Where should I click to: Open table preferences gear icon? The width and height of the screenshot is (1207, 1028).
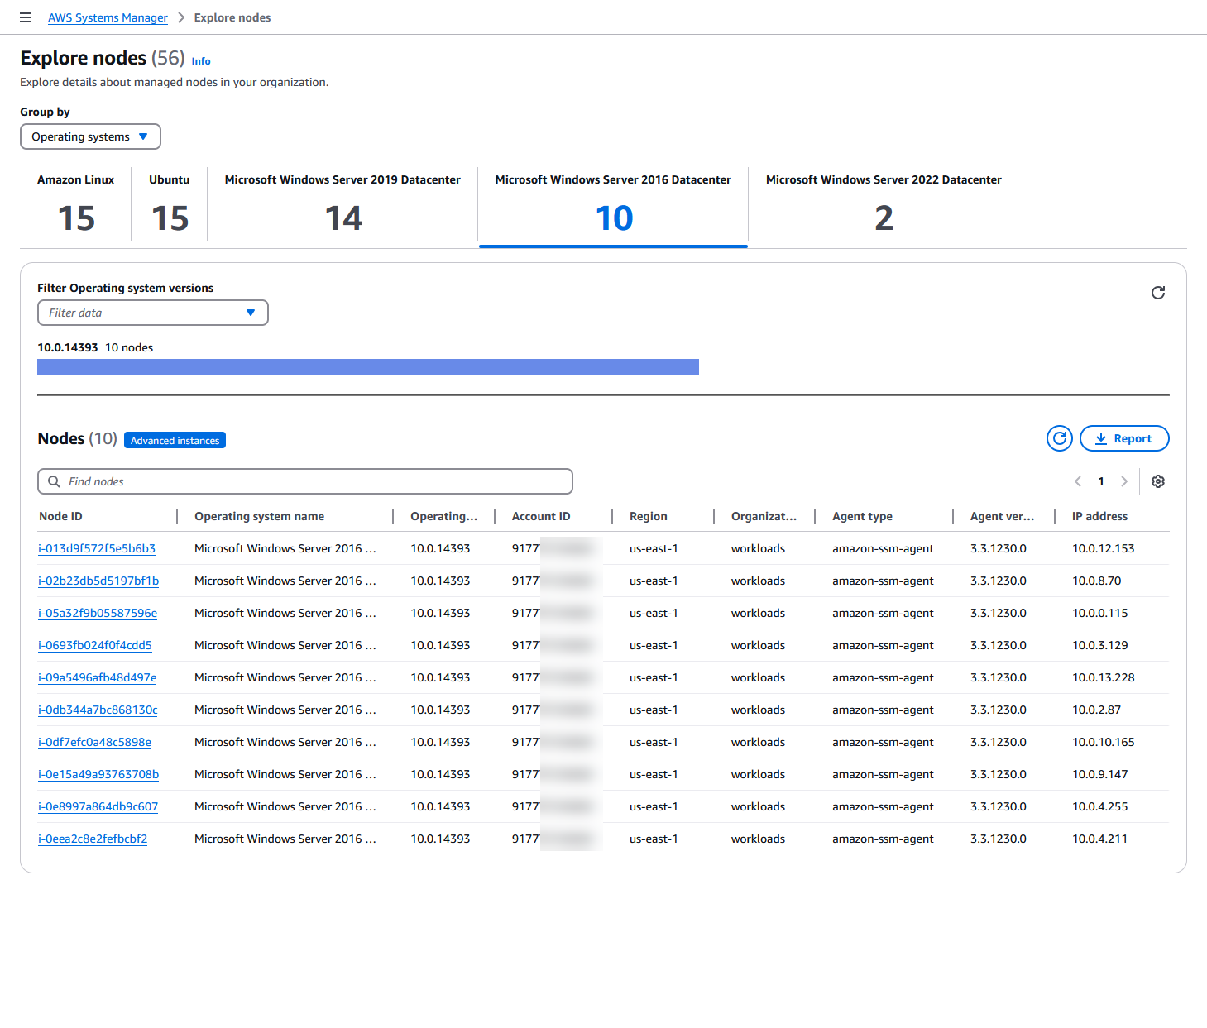point(1157,481)
